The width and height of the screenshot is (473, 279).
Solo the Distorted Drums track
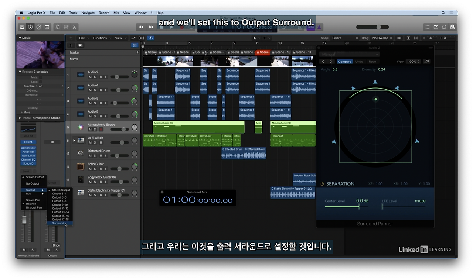[x=95, y=156]
